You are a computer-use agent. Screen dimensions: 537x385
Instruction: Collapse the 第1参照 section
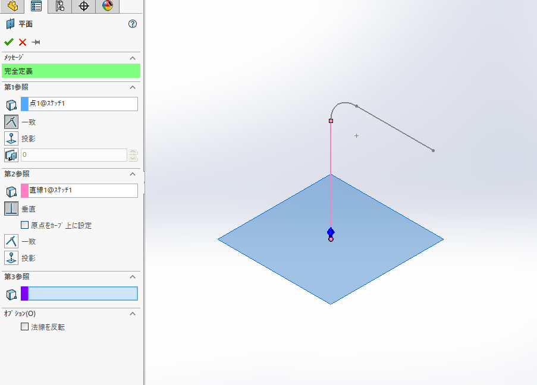(133, 87)
